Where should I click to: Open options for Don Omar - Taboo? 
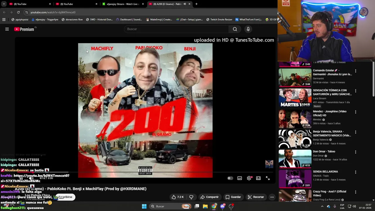tap(356, 152)
